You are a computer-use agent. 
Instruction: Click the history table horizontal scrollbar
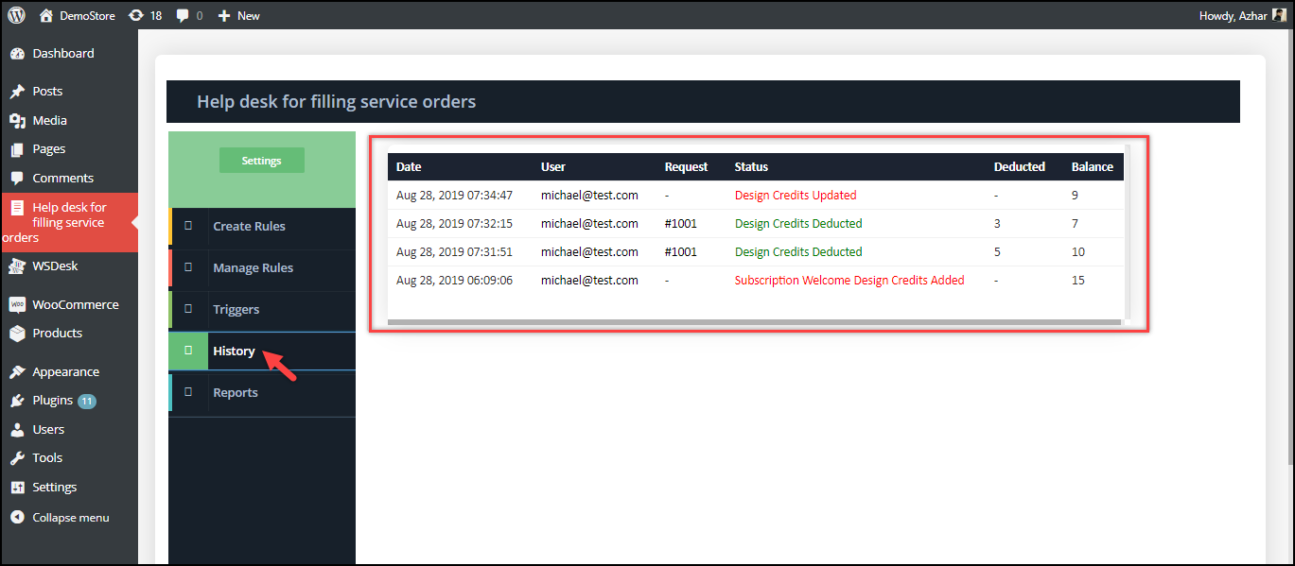[x=754, y=322]
